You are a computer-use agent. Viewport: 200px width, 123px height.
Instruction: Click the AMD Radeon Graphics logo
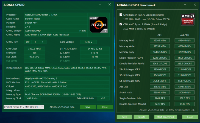point(188,19)
